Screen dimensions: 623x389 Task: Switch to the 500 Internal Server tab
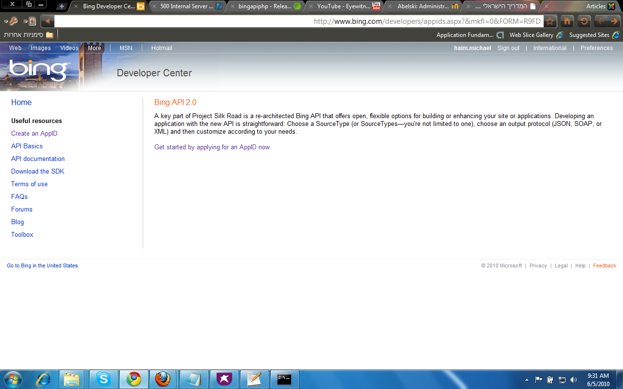point(186,6)
